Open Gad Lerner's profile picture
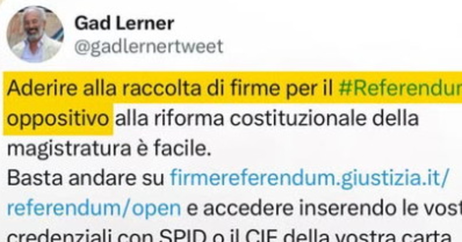The height and width of the screenshot is (242, 462). (35, 34)
